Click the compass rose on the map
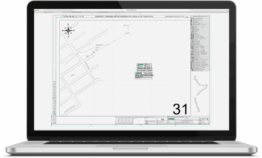The image size is (262, 158). [x=68, y=30]
